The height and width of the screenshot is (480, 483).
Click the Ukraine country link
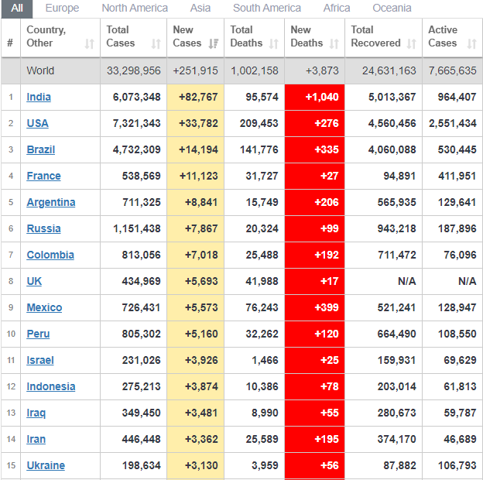pos(46,465)
